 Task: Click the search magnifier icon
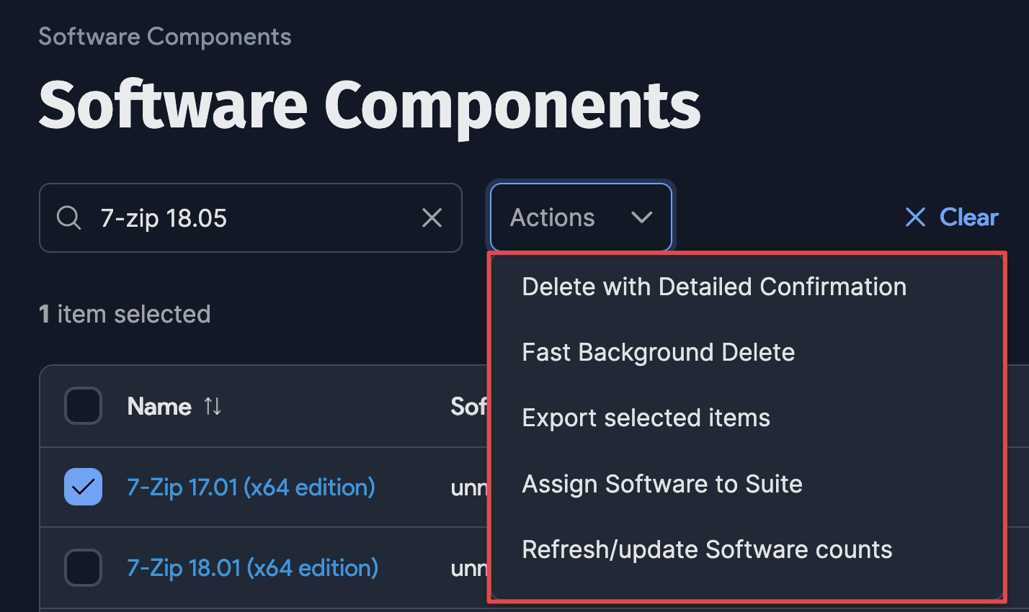pyautogui.click(x=68, y=217)
